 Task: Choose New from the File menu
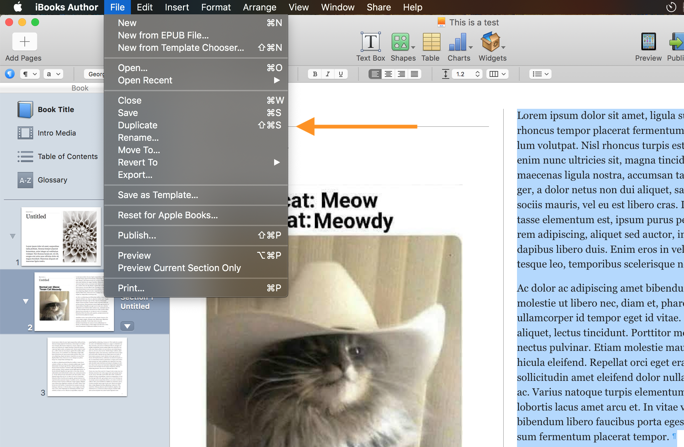tap(196, 23)
